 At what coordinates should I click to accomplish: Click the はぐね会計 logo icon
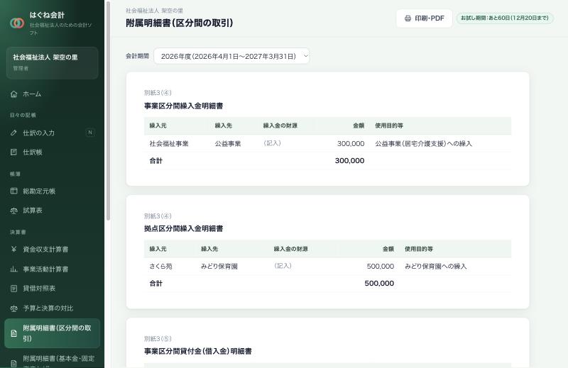[17, 23]
